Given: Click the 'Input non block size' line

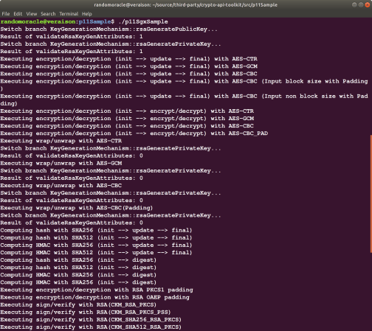Looking at the screenshot, I should (x=184, y=100).
